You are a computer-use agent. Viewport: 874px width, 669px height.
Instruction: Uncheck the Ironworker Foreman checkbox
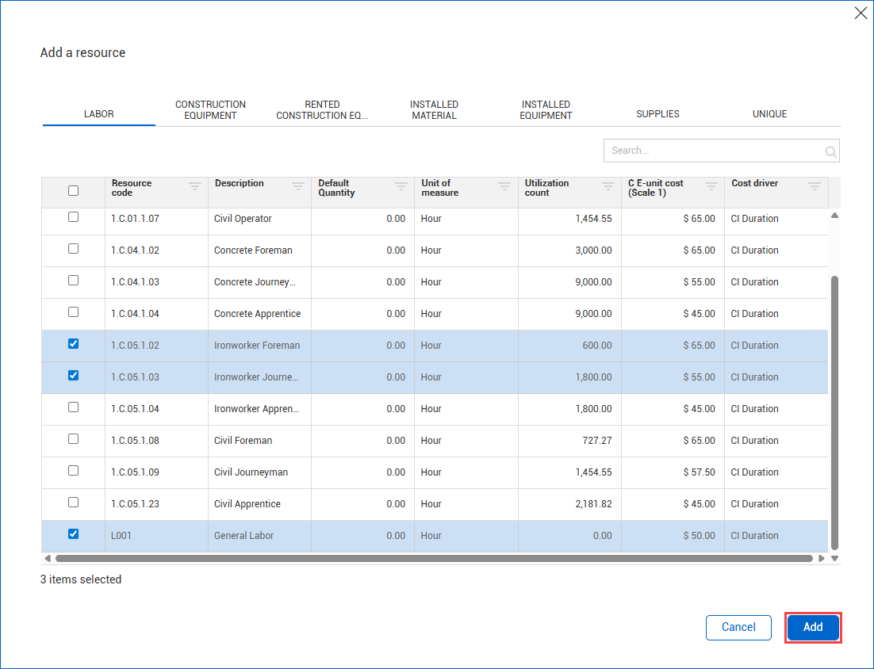pos(74,344)
